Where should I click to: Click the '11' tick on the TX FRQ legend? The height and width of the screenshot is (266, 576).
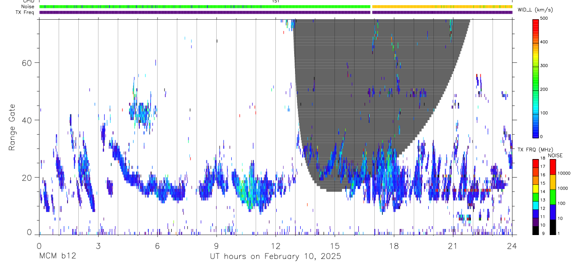click(x=542, y=216)
